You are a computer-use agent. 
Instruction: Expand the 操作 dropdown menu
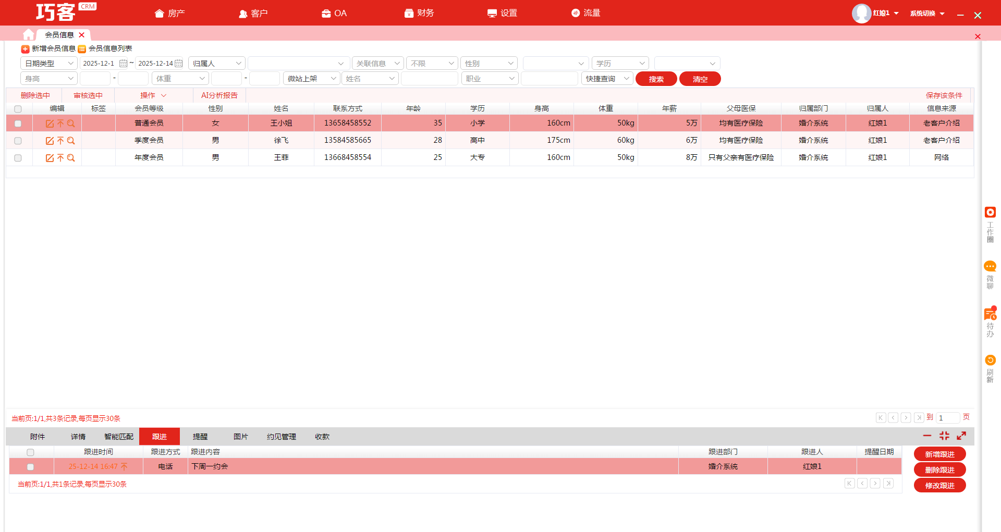153,95
